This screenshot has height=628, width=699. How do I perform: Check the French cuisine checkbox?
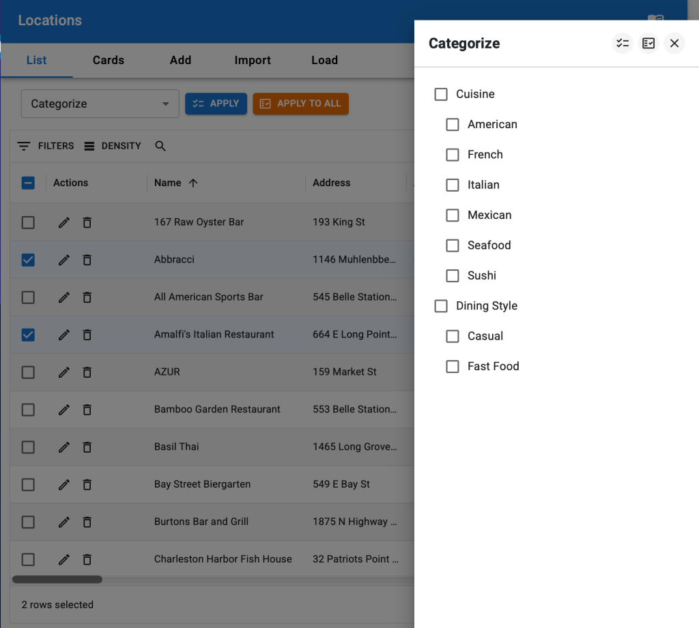(453, 155)
